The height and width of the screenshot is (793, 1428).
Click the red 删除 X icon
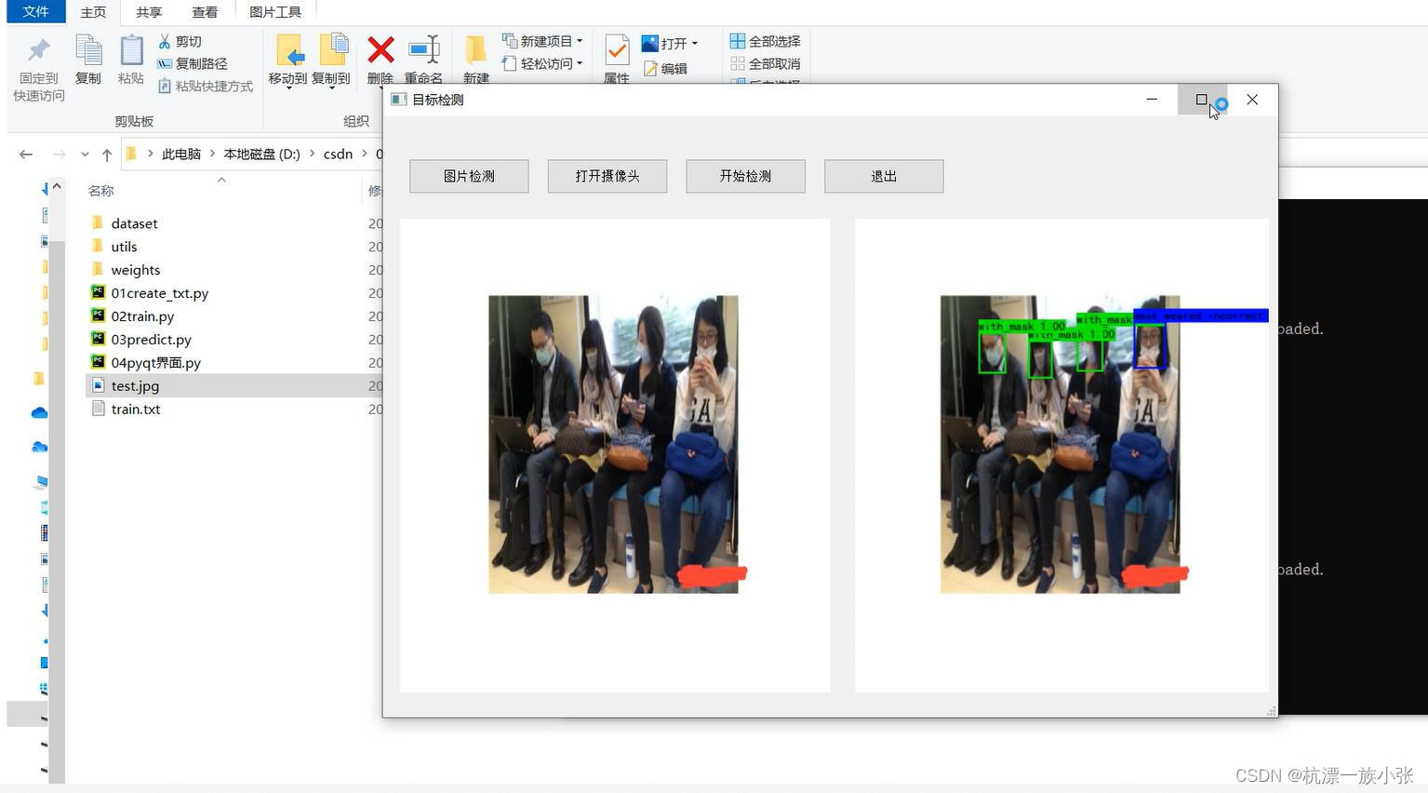tap(380, 50)
